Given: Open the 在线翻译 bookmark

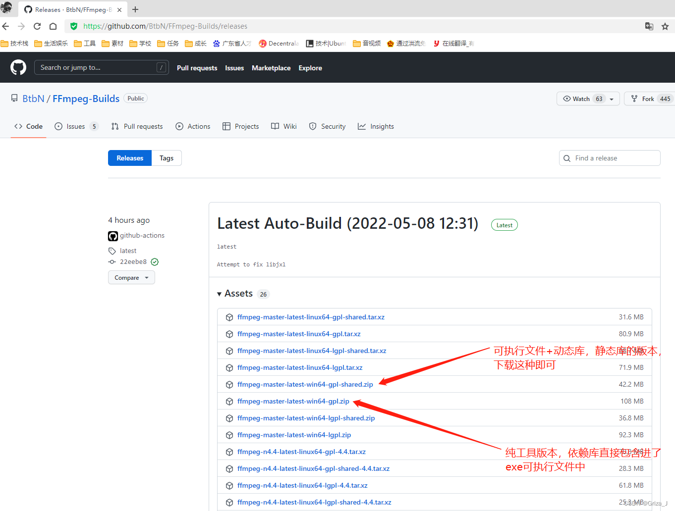Looking at the screenshot, I should [453, 44].
